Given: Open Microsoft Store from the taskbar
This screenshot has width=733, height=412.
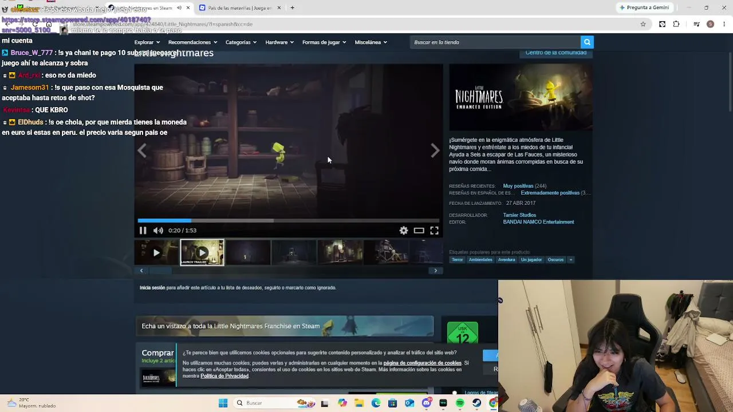Looking at the screenshot, I should [392, 403].
